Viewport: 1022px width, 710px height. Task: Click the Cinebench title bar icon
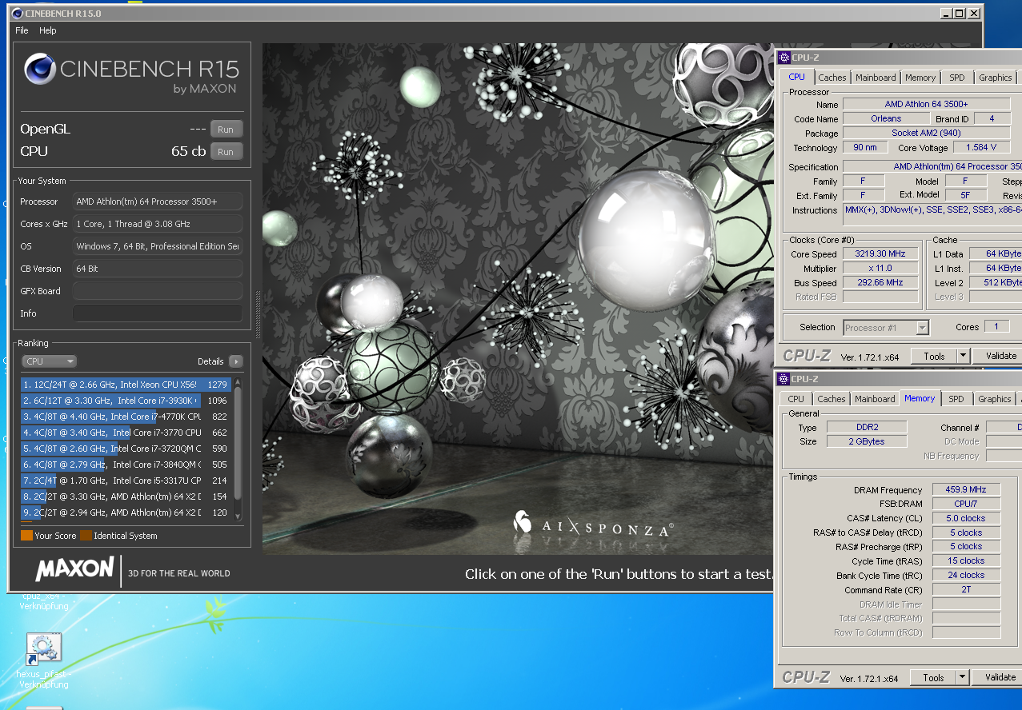18,14
